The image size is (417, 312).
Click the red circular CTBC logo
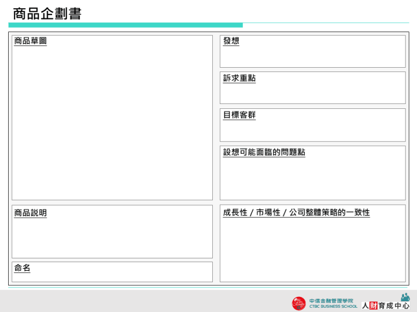point(299,303)
